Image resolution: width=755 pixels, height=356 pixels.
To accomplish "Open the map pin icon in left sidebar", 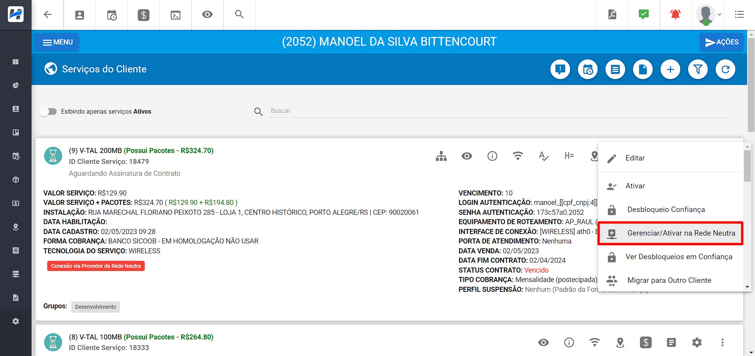I will point(16,227).
